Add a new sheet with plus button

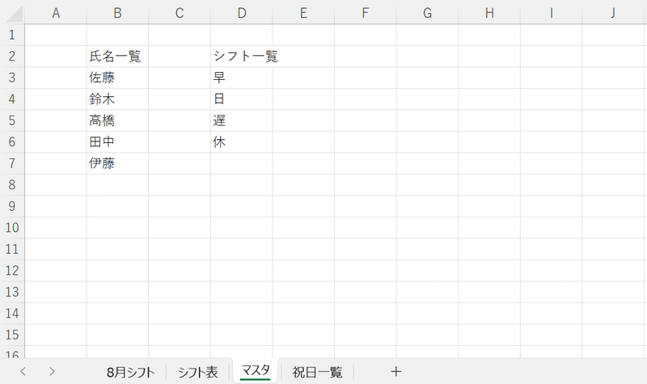tap(395, 372)
